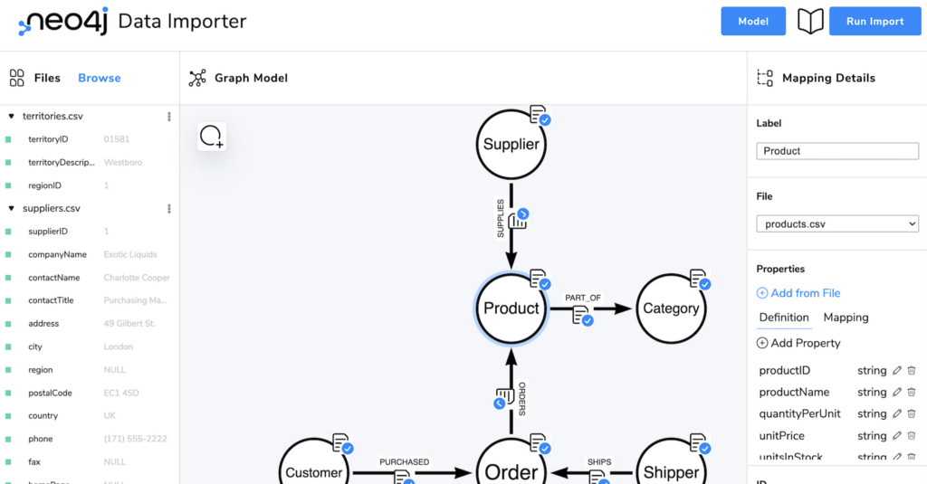This screenshot has height=484, width=927.
Task: Delete the productName property with trash icon
Action: [912, 392]
